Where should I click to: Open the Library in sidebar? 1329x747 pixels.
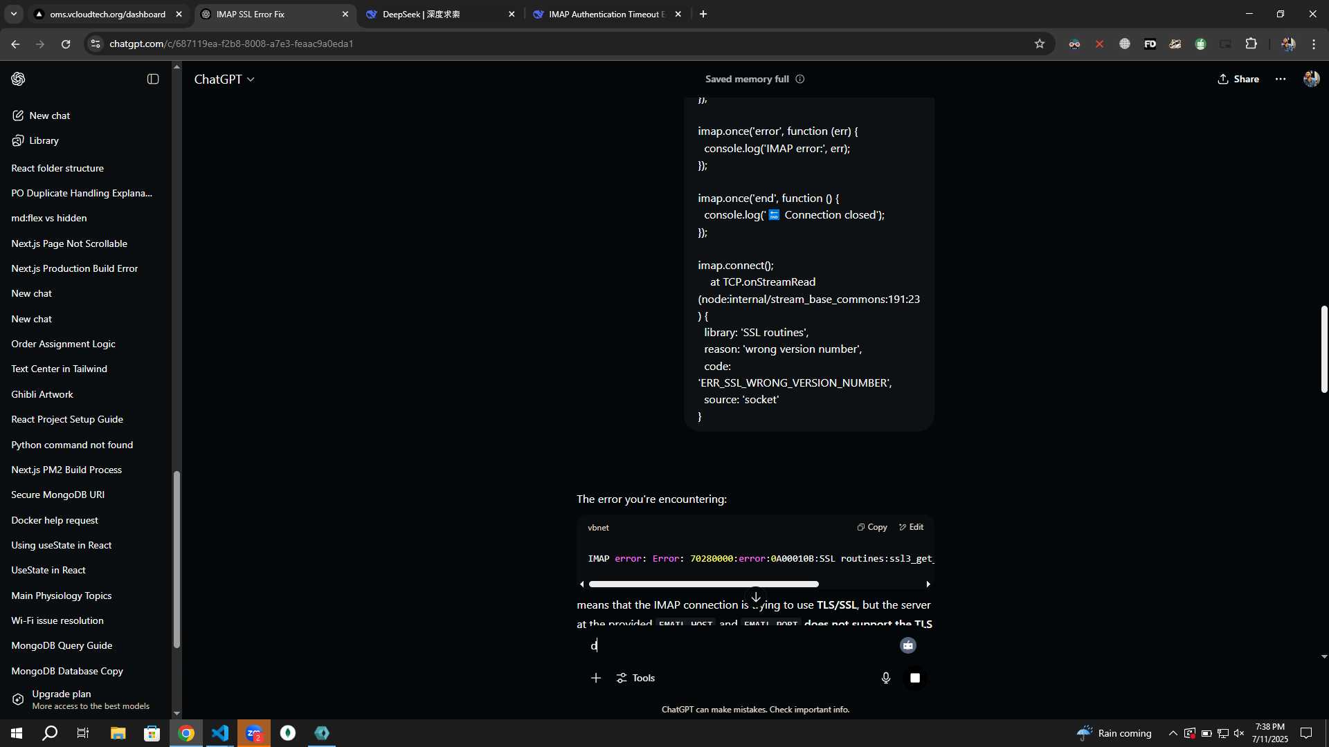pos(36,140)
